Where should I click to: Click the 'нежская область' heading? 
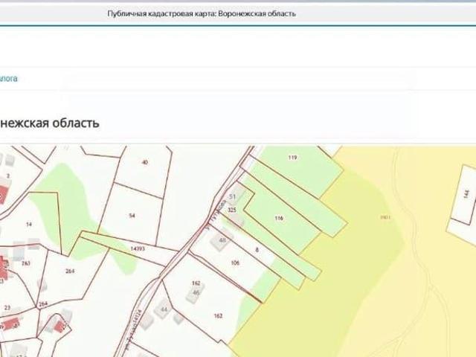click(49, 123)
